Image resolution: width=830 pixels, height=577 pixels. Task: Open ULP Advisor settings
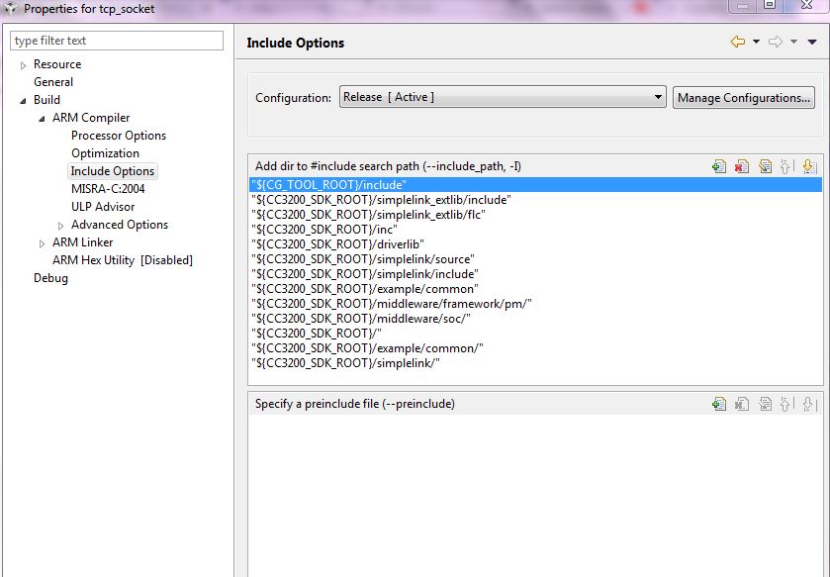[x=103, y=207]
